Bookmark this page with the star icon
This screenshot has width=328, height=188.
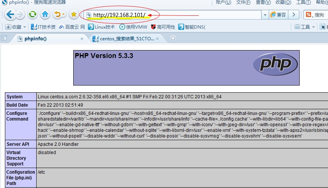(x=74, y=14)
